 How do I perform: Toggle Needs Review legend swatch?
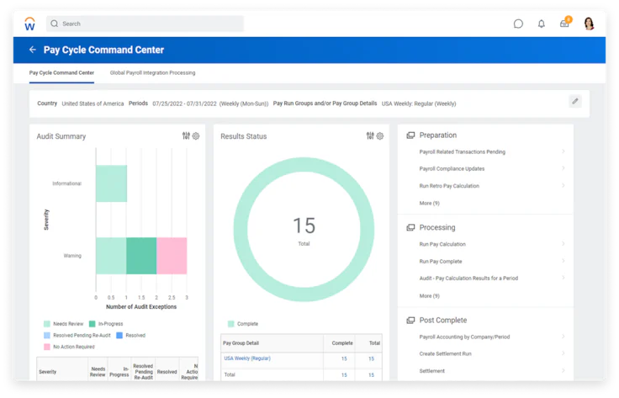[x=47, y=324]
